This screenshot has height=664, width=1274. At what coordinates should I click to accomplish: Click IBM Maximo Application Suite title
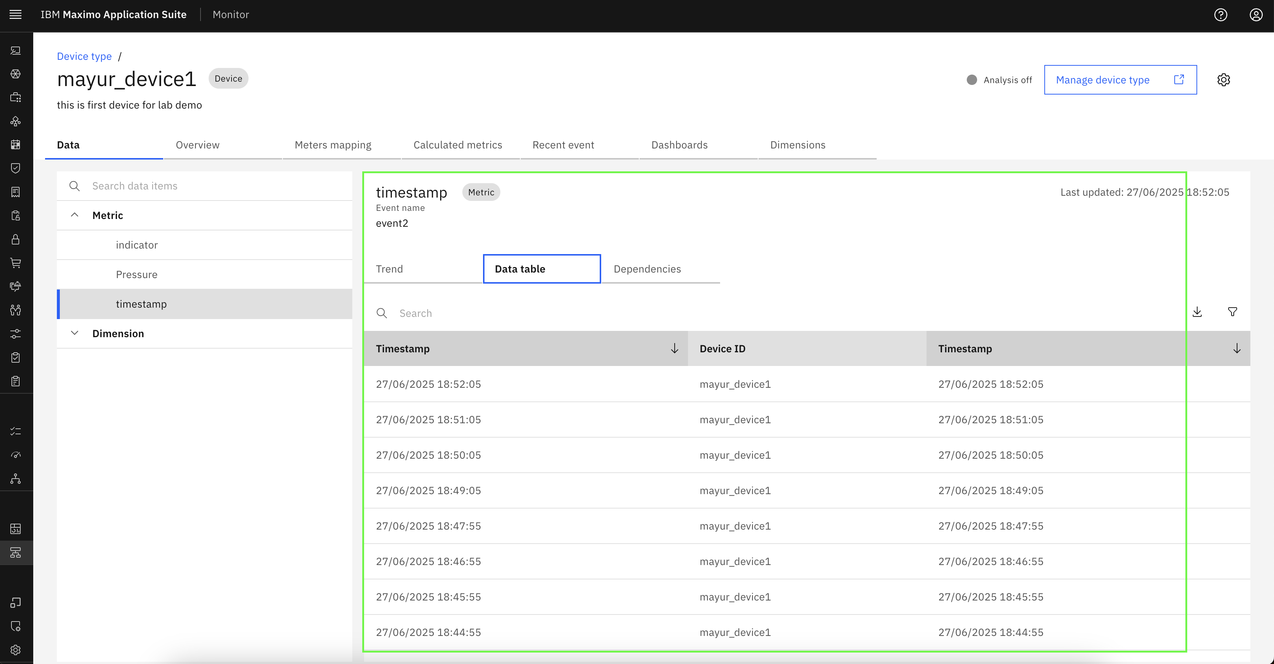pyautogui.click(x=113, y=14)
